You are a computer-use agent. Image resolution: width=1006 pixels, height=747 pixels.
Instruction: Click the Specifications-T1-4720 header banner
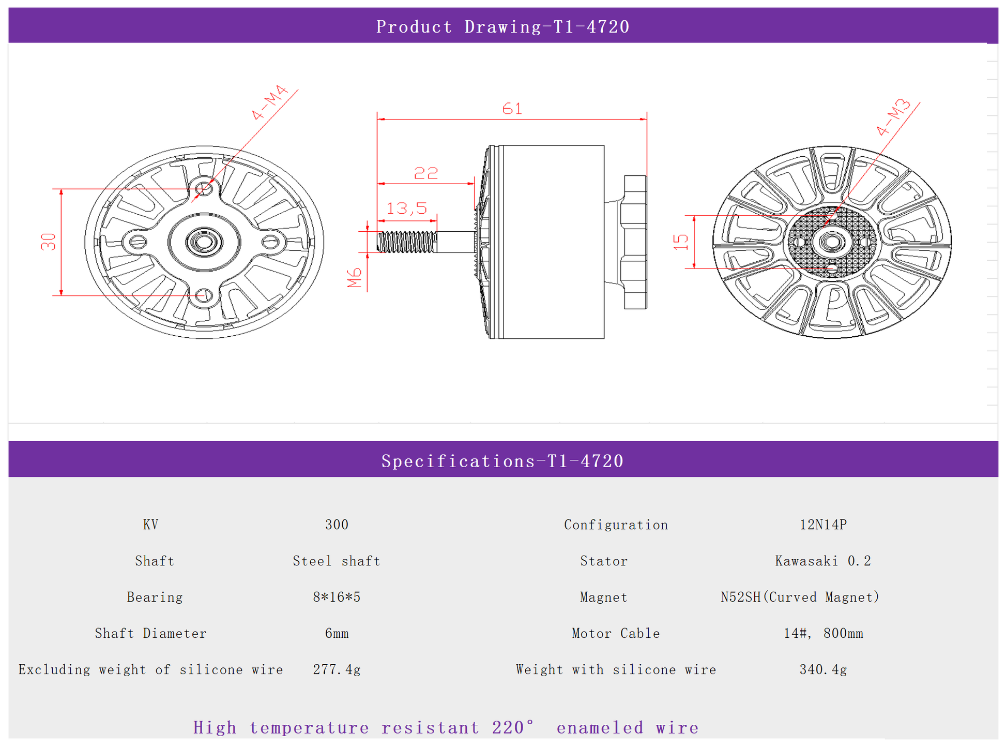502,460
